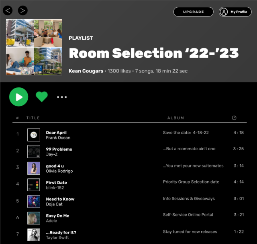Viewport: 257px width, 244px height.
Task: Click the Easy On Me album art
Action: click(34, 218)
